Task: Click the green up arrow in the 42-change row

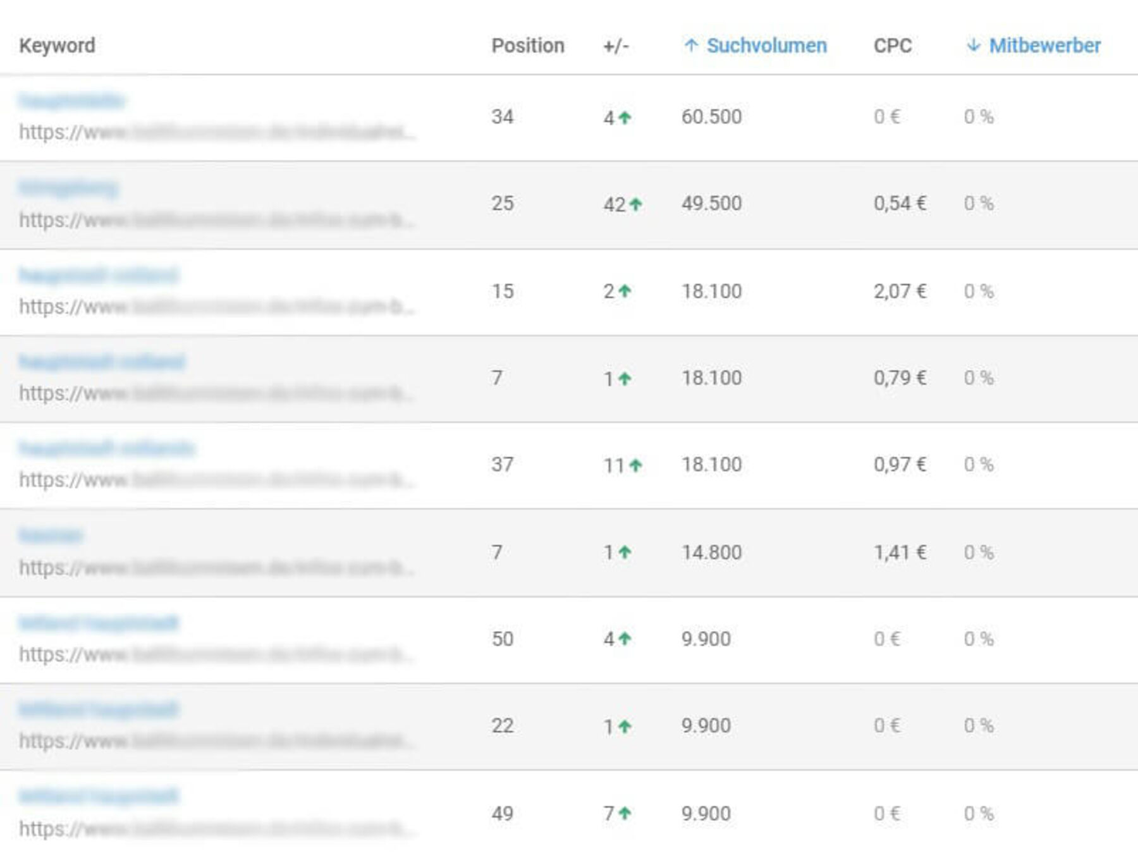Action: [x=635, y=203]
